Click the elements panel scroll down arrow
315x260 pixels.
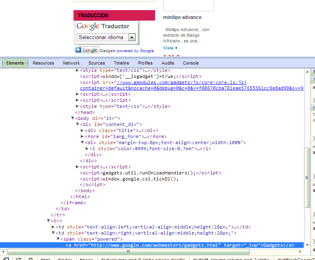pyautogui.click(x=307, y=245)
